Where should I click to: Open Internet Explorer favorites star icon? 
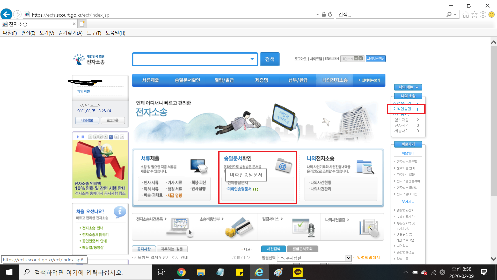[x=474, y=15]
